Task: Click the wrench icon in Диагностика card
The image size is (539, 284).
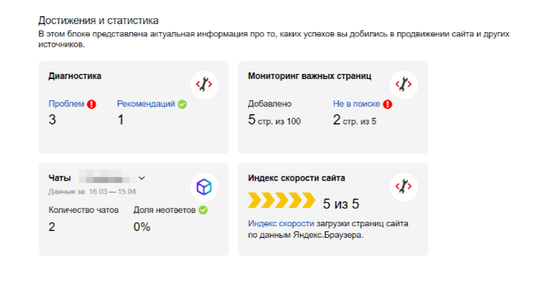Action: coord(204,84)
